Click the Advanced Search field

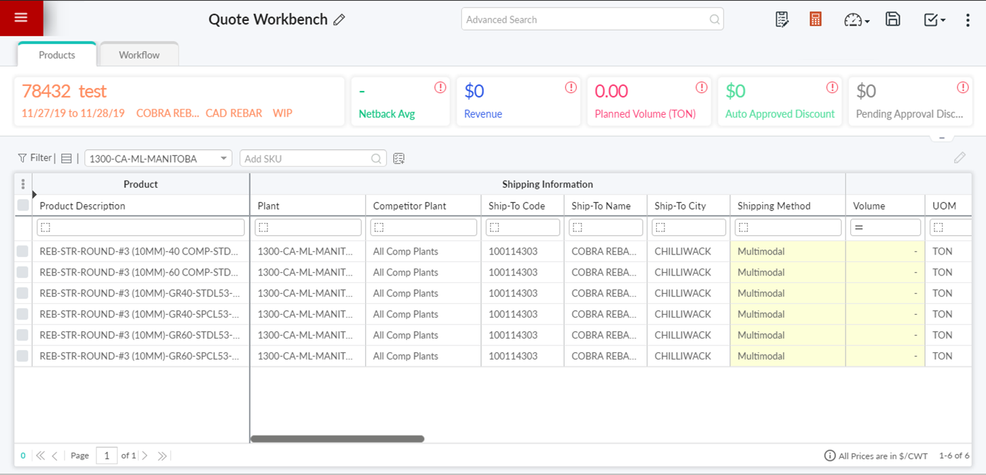[584, 20]
